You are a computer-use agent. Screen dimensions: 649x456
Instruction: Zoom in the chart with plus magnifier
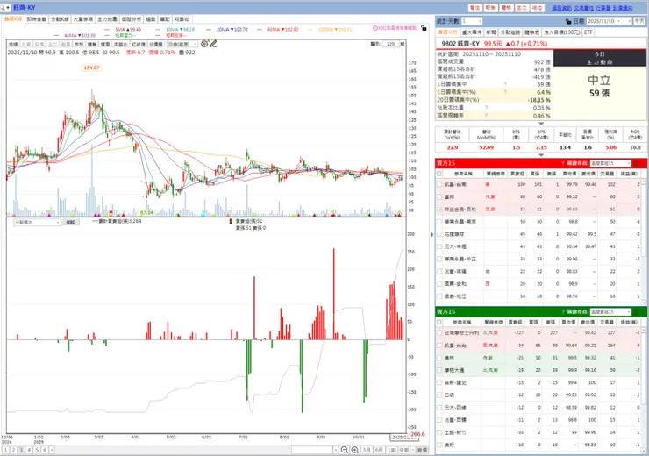tap(354, 450)
